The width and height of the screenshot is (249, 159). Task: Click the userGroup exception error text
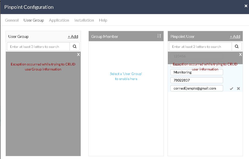point(43,67)
